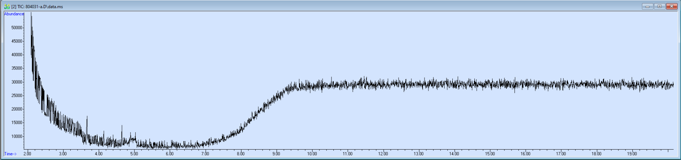Click the 40000 abundance tick label
Viewport: 681px width, 160px height.
[x=17, y=55]
